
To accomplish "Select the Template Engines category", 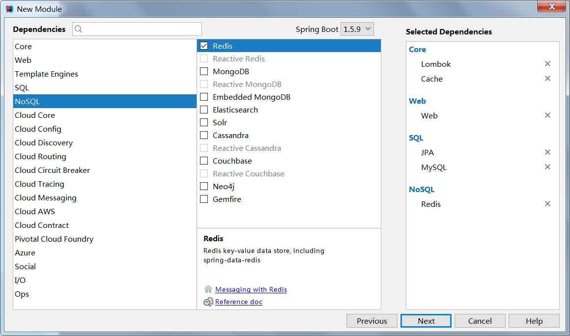I will [x=105, y=74].
